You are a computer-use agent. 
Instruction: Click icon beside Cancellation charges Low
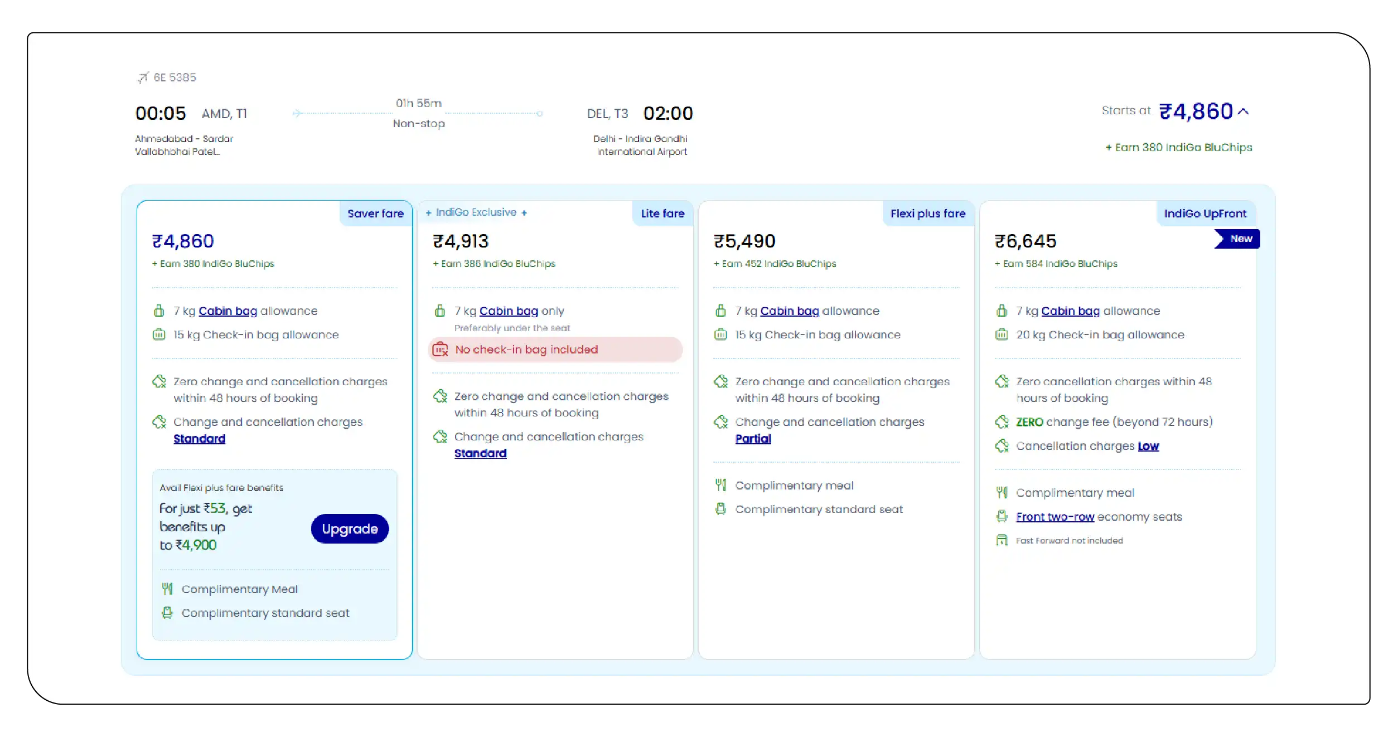1002,446
